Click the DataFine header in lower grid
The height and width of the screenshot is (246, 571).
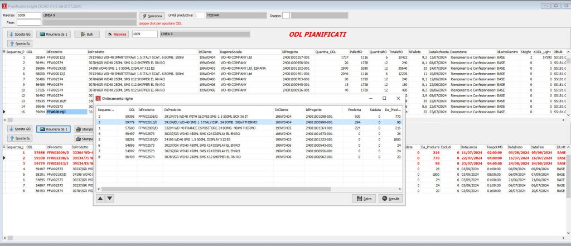542,147
